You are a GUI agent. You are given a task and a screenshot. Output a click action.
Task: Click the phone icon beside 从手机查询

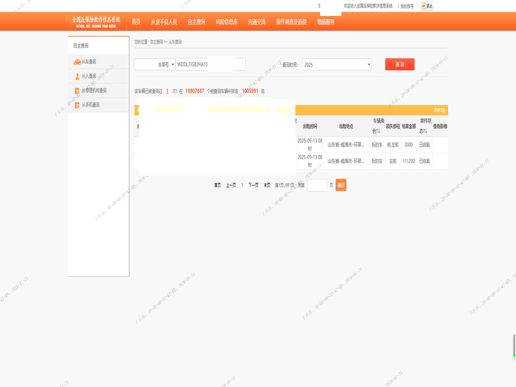click(76, 104)
